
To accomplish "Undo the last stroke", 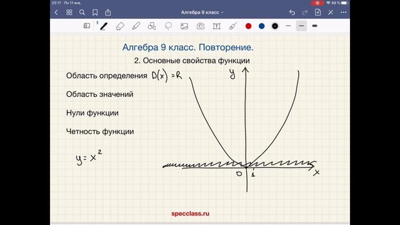I will click(x=292, y=12).
